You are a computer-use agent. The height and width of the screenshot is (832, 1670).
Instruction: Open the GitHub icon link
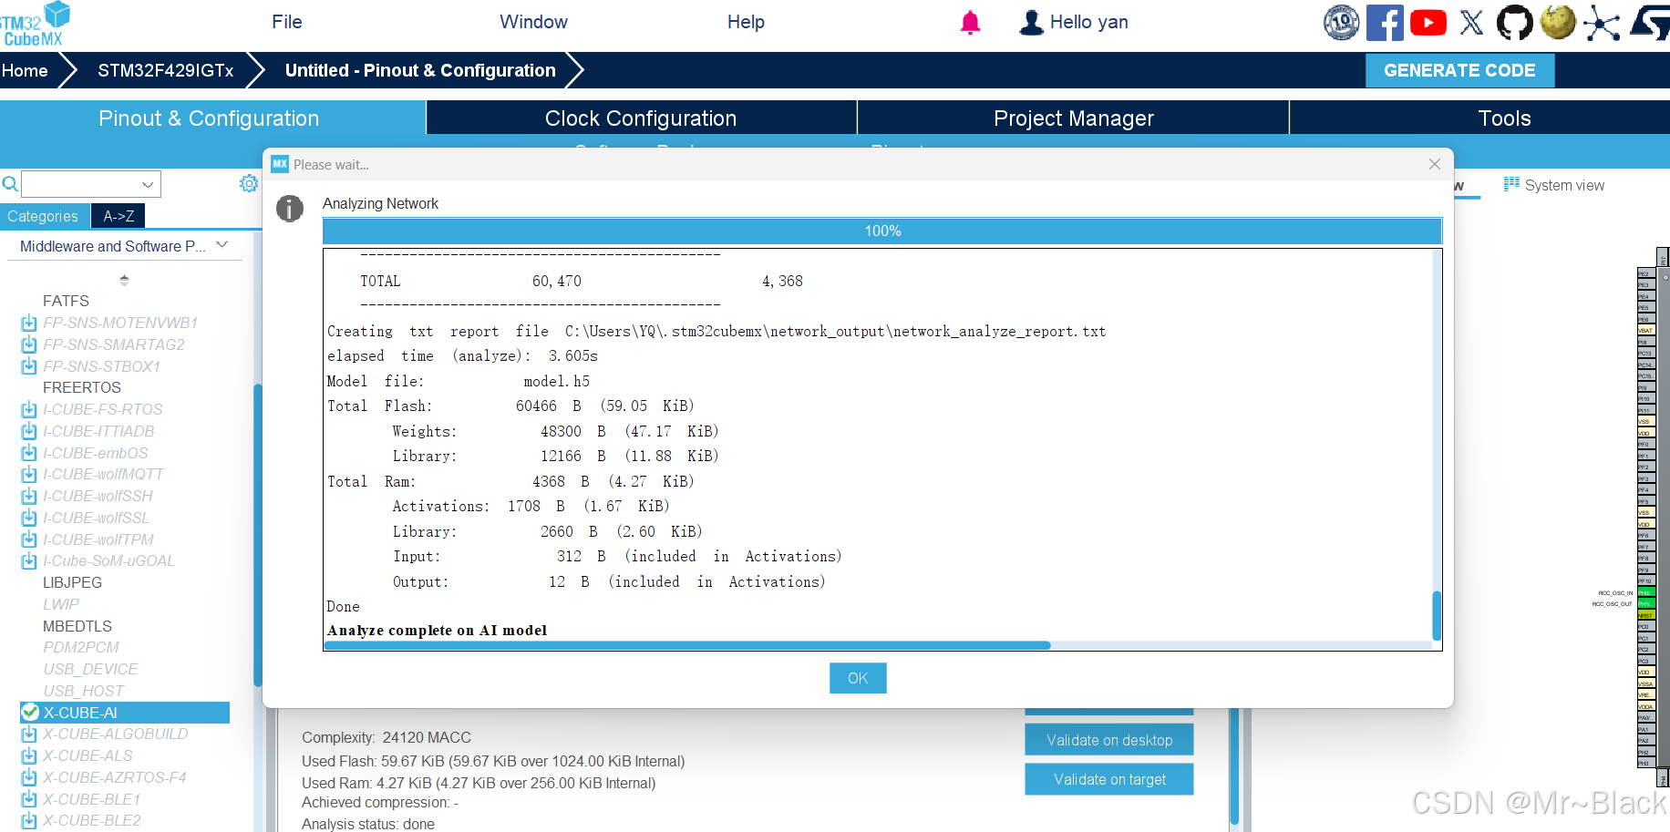point(1514,23)
